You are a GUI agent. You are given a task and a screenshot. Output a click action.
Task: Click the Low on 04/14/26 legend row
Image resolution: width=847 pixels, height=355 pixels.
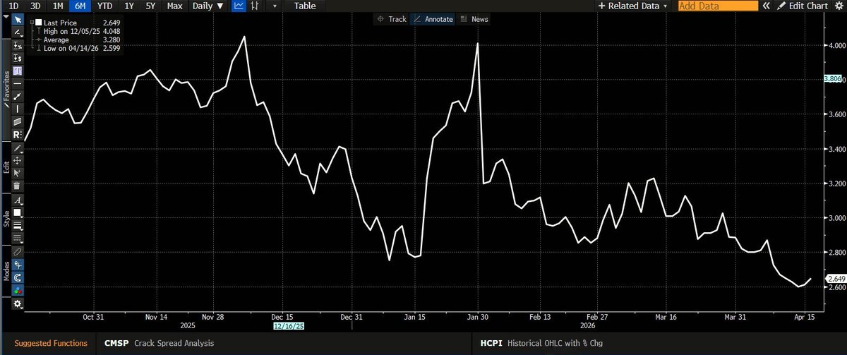[x=76, y=48]
